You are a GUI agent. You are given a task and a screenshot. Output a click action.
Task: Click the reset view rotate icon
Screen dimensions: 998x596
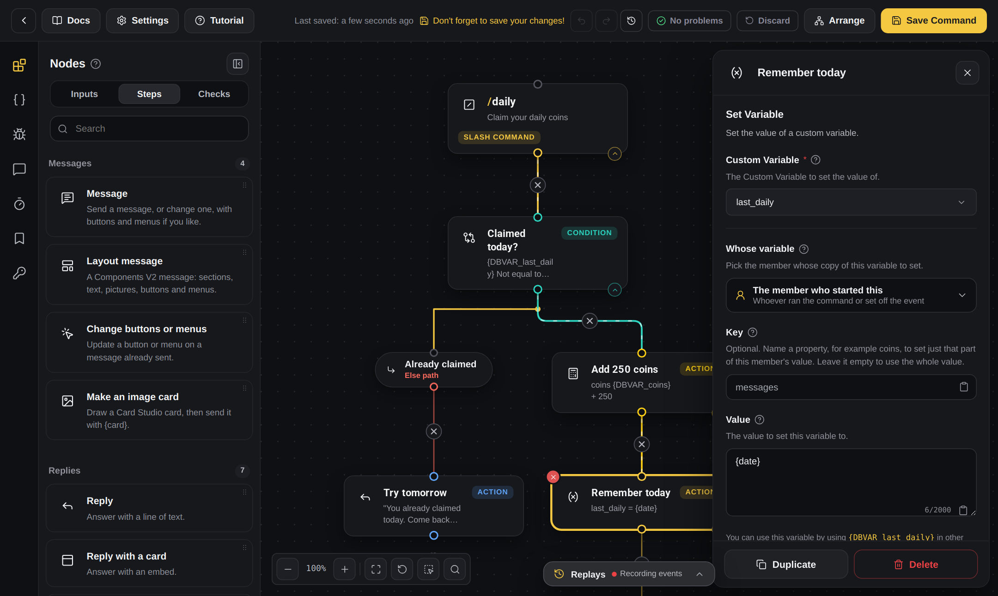click(x=402, y=569)
